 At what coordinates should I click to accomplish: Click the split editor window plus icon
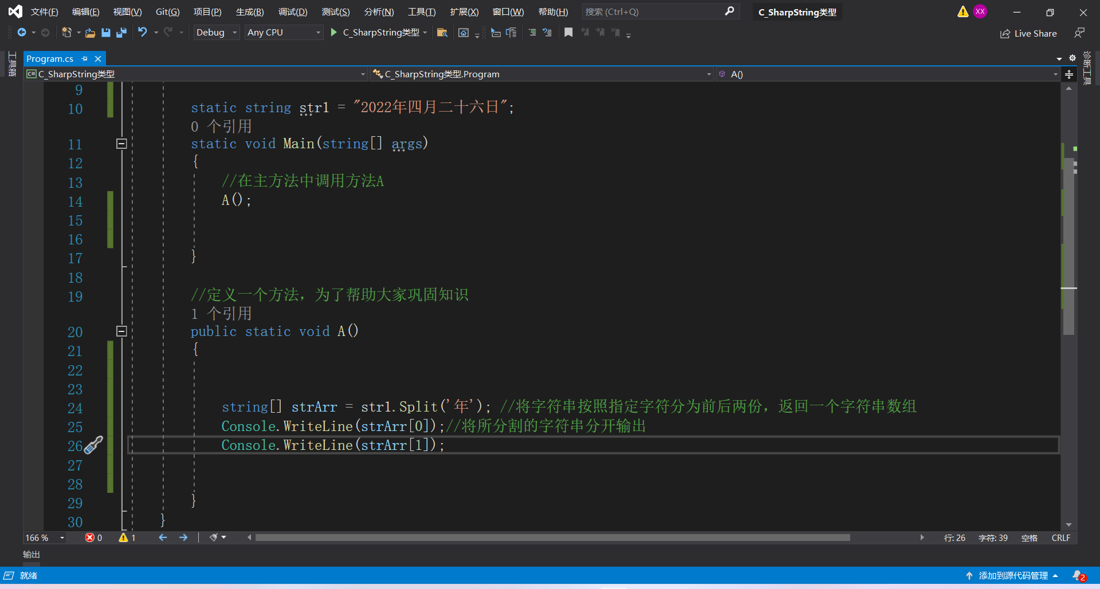(1069, 74)
